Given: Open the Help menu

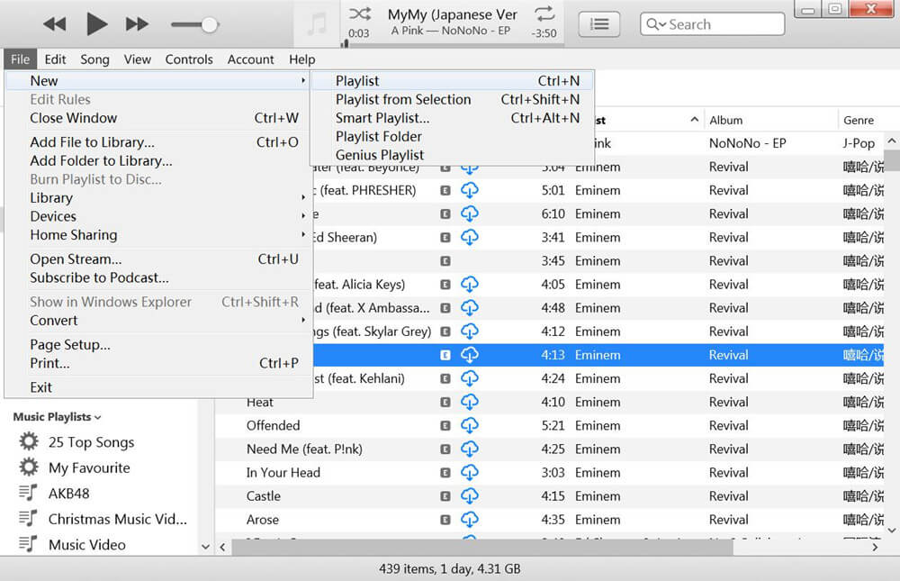Looking at the screenshot, I should [x=301, y=59].
